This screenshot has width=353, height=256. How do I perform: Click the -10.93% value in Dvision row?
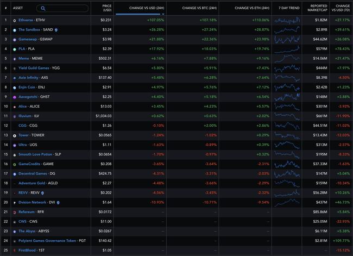[x=157, y=202]
